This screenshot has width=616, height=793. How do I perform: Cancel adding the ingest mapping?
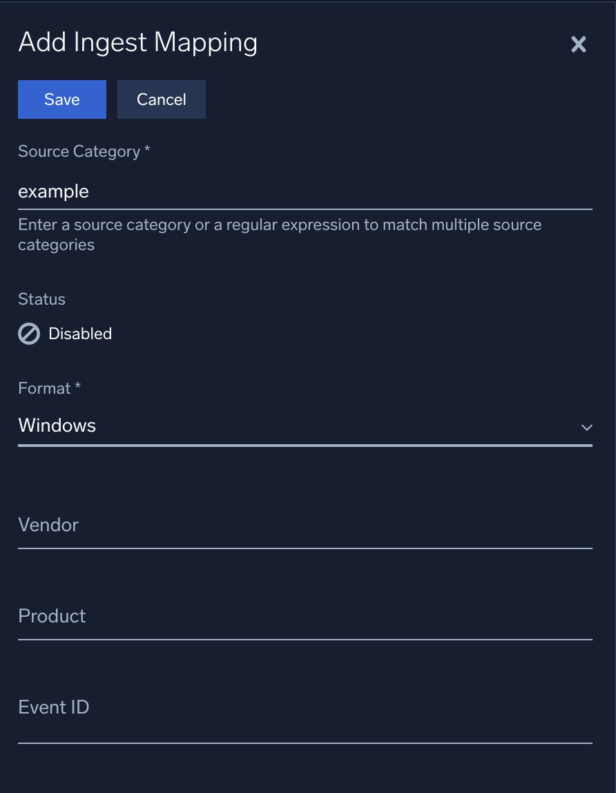click(161, 99)
